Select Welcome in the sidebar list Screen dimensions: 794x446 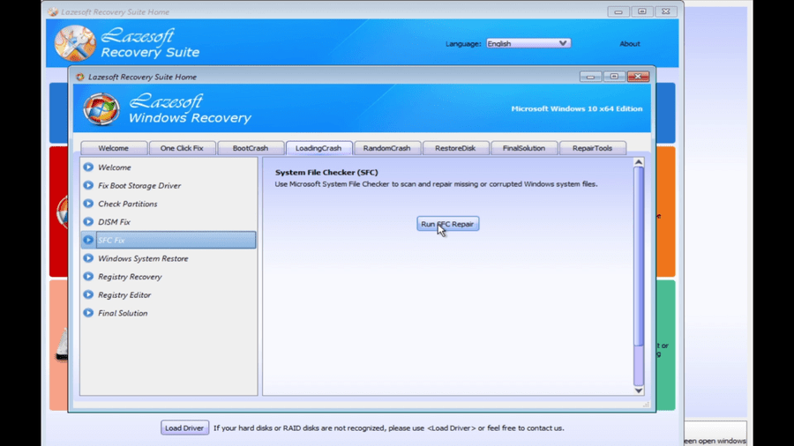tap(169, 167)
